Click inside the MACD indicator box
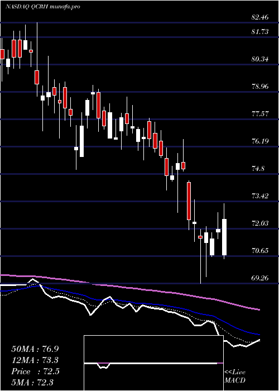 coord(153,363)
